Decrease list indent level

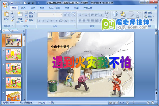(92, 15)
